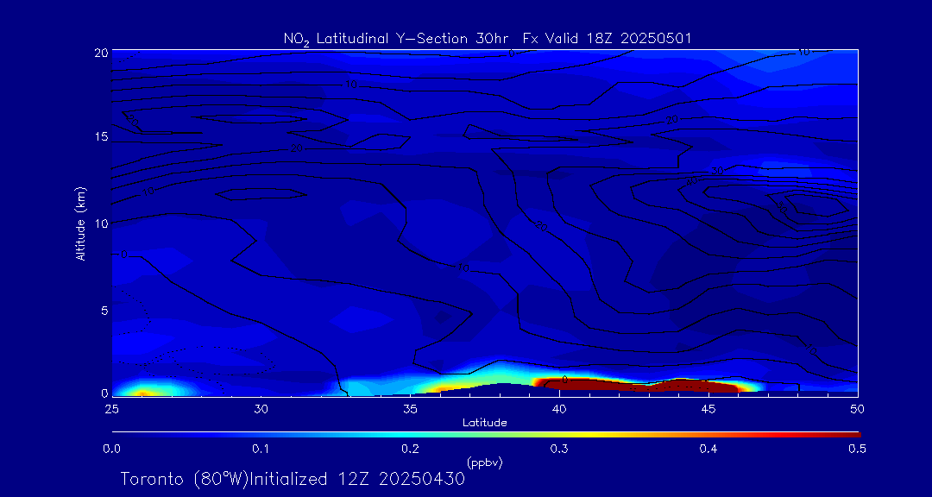The height and width of the screenshot is (497, 932).
Task: Click the x-axis tick label '35'
Action: 410,407
